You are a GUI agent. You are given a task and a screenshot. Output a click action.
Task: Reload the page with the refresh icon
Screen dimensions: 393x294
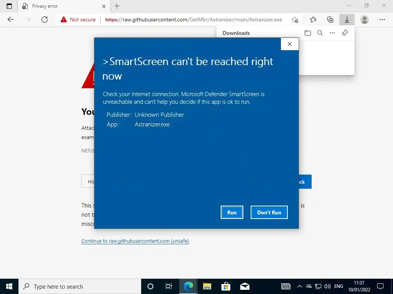click(x=45, y=20)
